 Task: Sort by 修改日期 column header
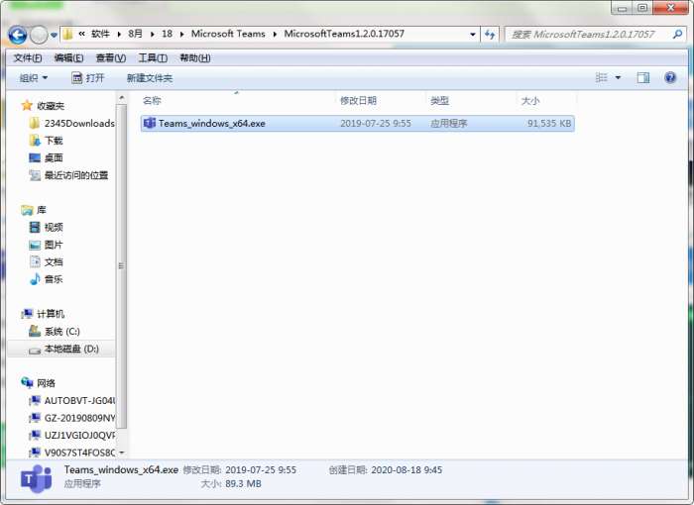(x=358, y=101)
